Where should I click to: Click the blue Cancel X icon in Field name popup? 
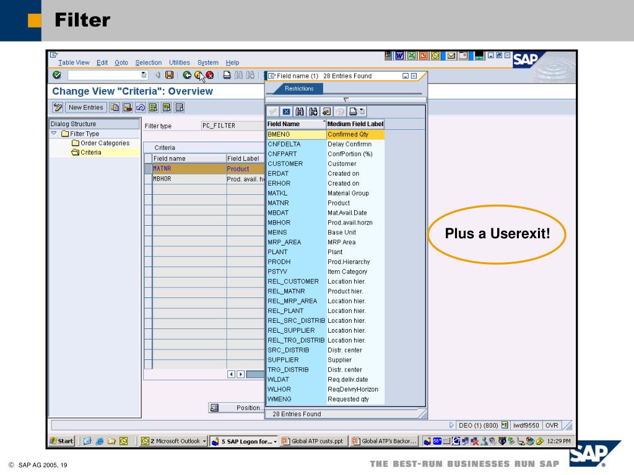[286, 112]
